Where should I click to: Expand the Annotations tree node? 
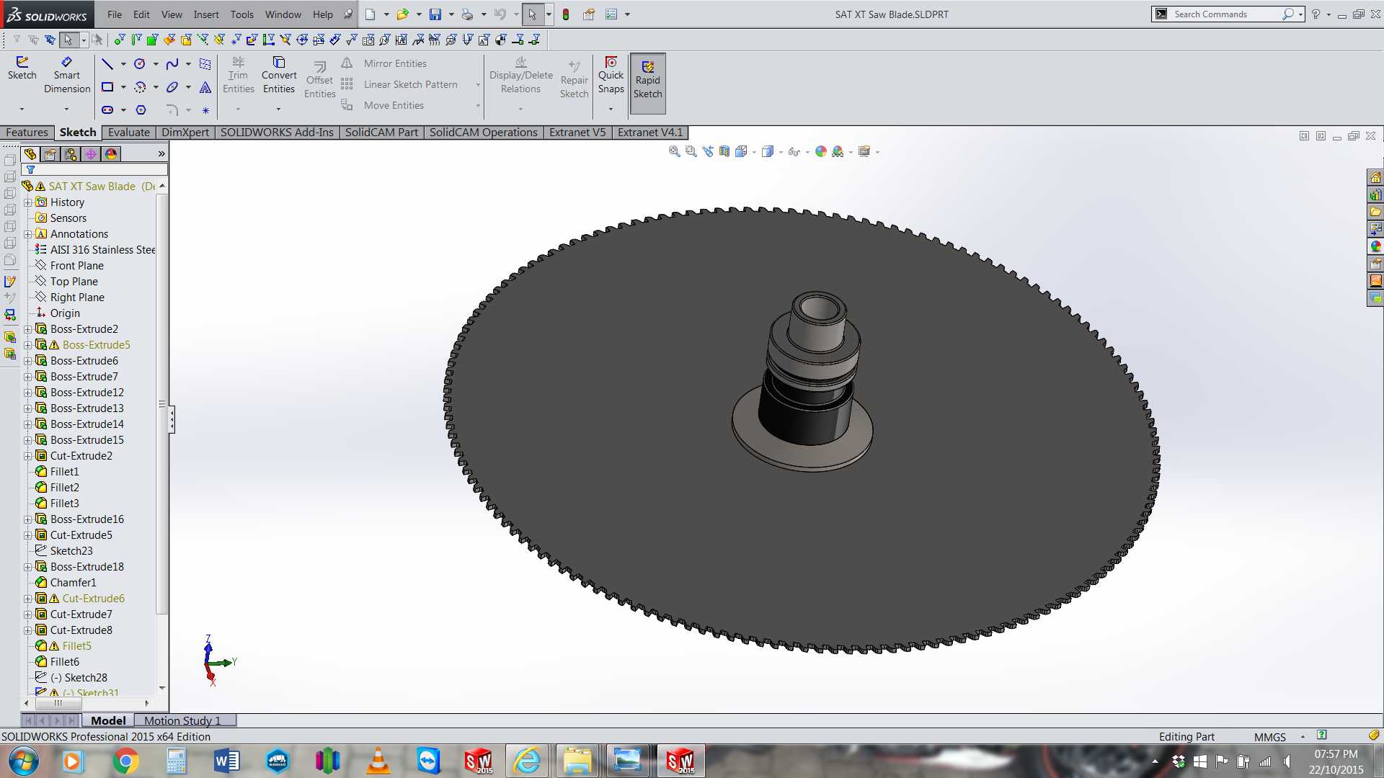(28, 234)
